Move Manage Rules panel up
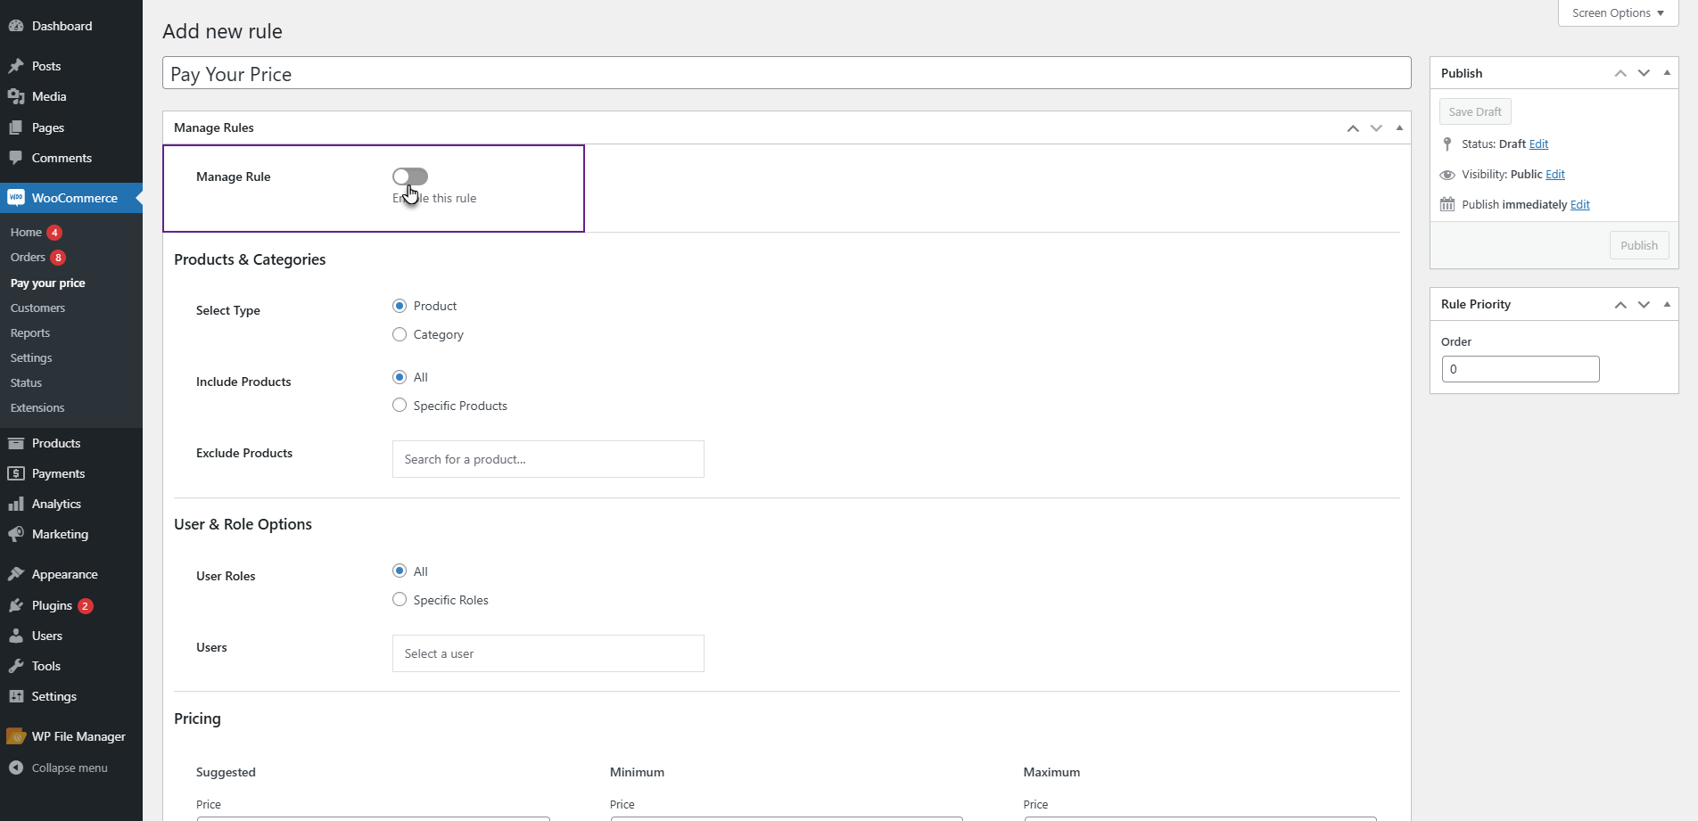Viewport: 1698px width, 821px height. pos(1353,128)
